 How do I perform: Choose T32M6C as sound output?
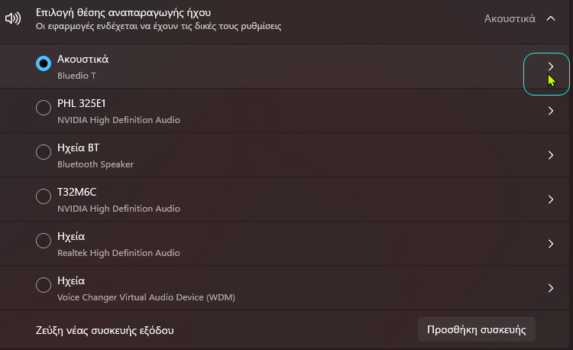[x=44, y=196]
